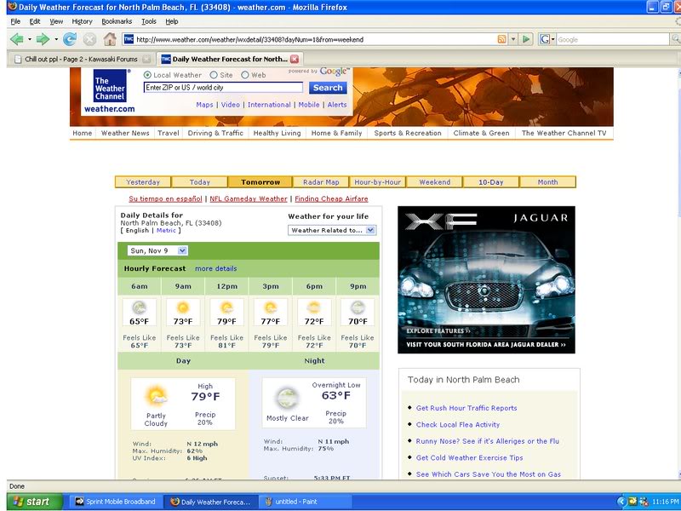
Task: Open Check Local Flea Activity link
Action: [x=458, y=424]
